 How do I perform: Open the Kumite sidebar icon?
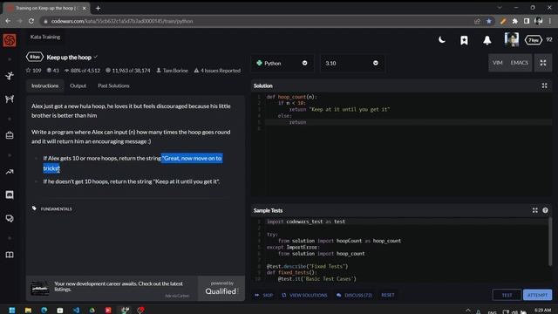[x=10, y=99]
